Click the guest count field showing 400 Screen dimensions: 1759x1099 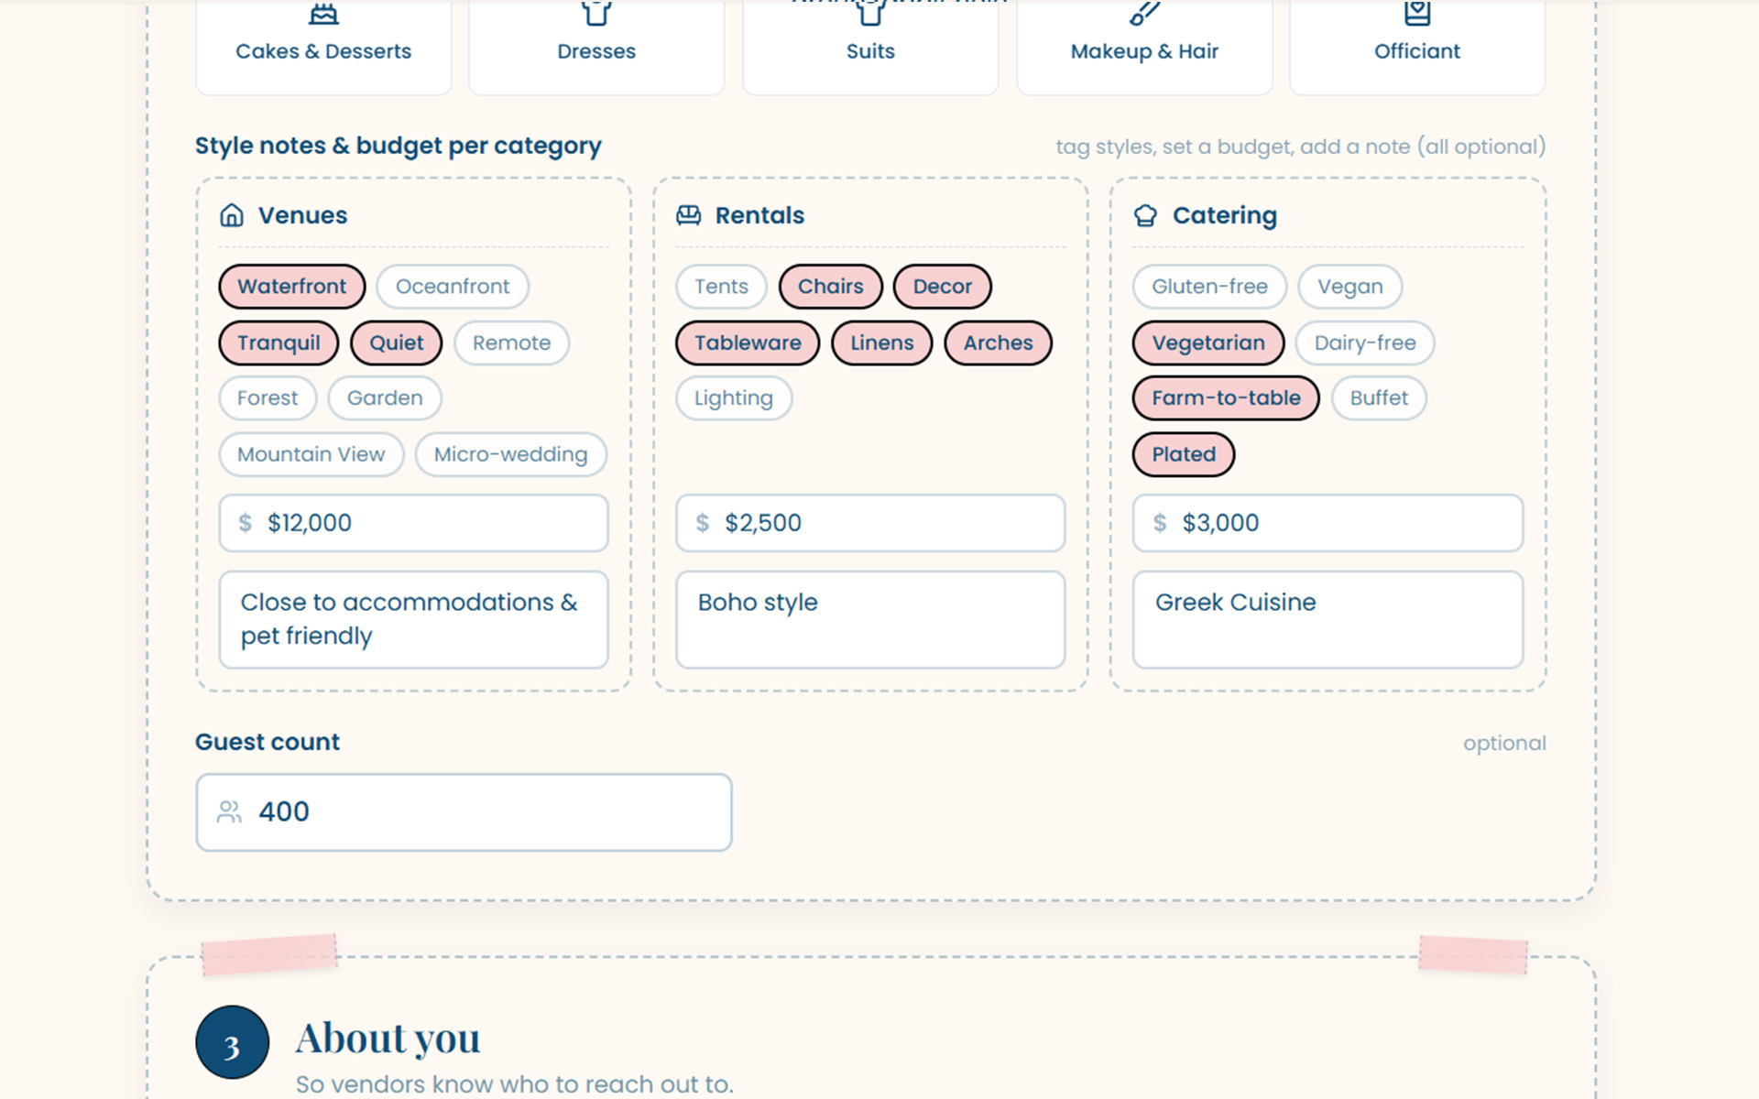464,812
